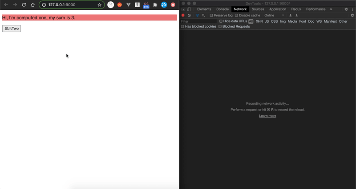The width and height of the screenshot is (356, 189).
Task: Open the Redux tab
Action: coord(296,9)
